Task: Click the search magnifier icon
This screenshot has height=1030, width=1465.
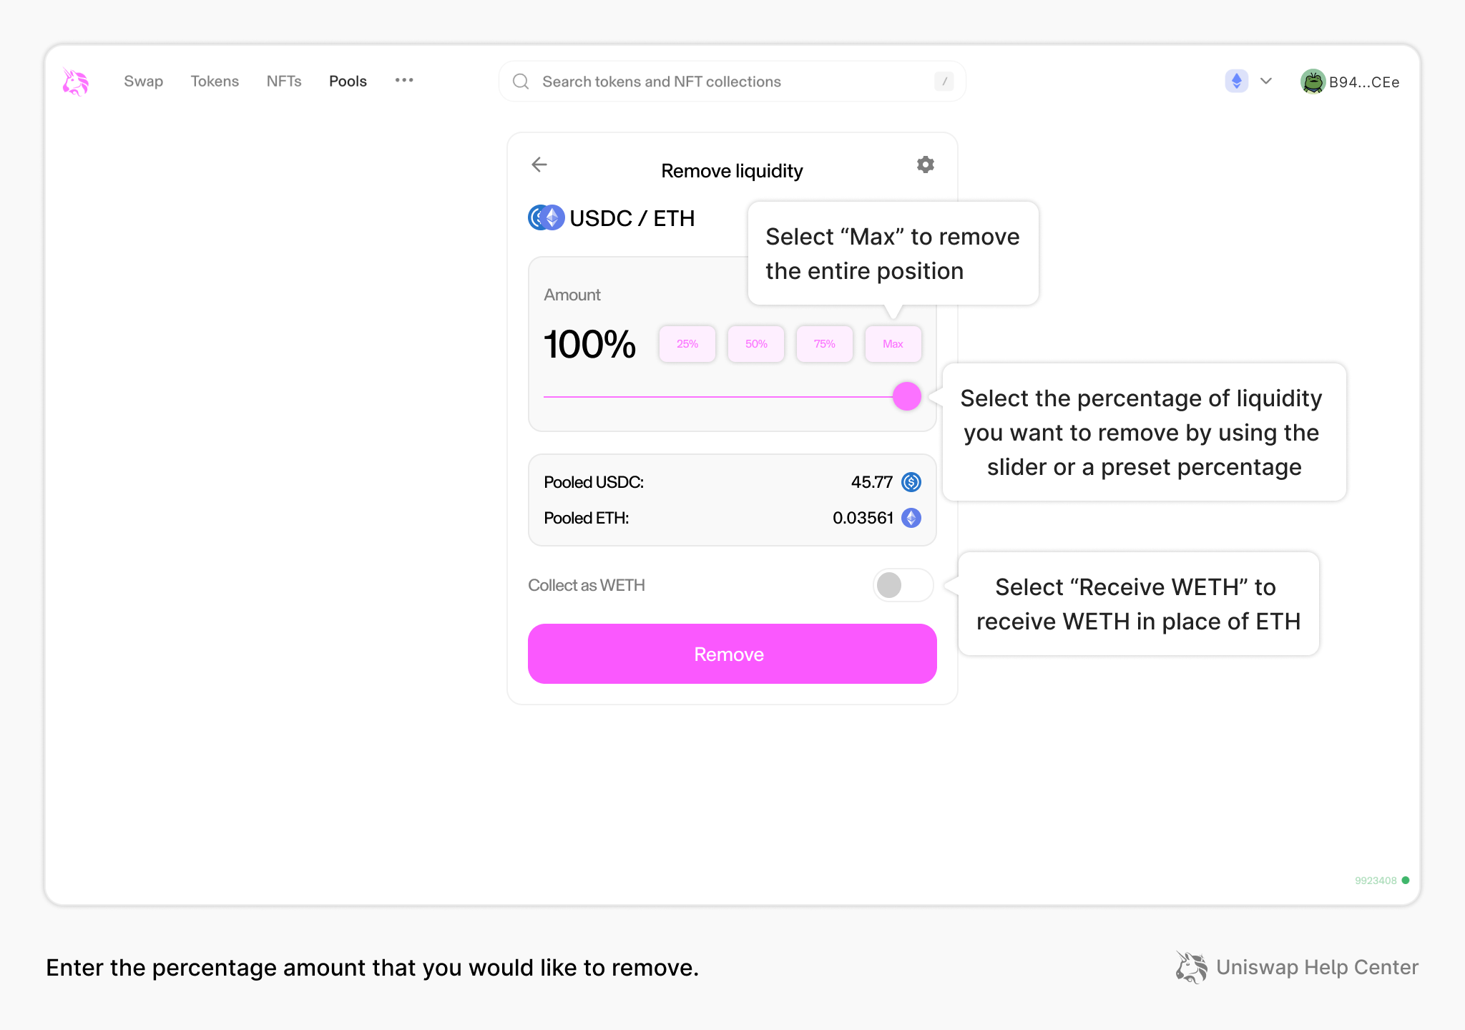Action: pyautogui.click(x=521, y=82)
